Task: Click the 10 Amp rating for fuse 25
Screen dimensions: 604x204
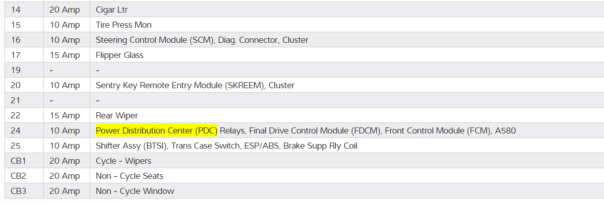Action: tap(65, 146)
